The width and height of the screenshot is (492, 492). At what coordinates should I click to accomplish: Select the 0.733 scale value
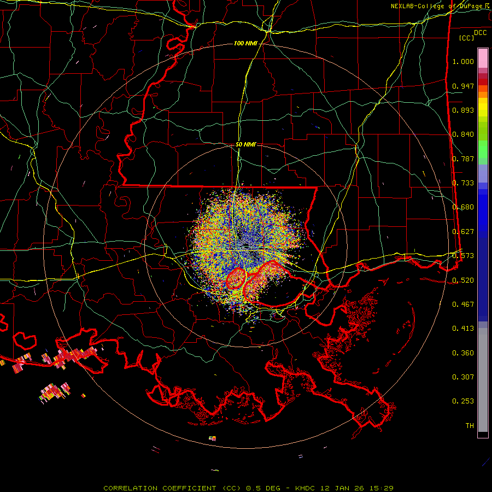pyautogui.click(x=463, y=183)
